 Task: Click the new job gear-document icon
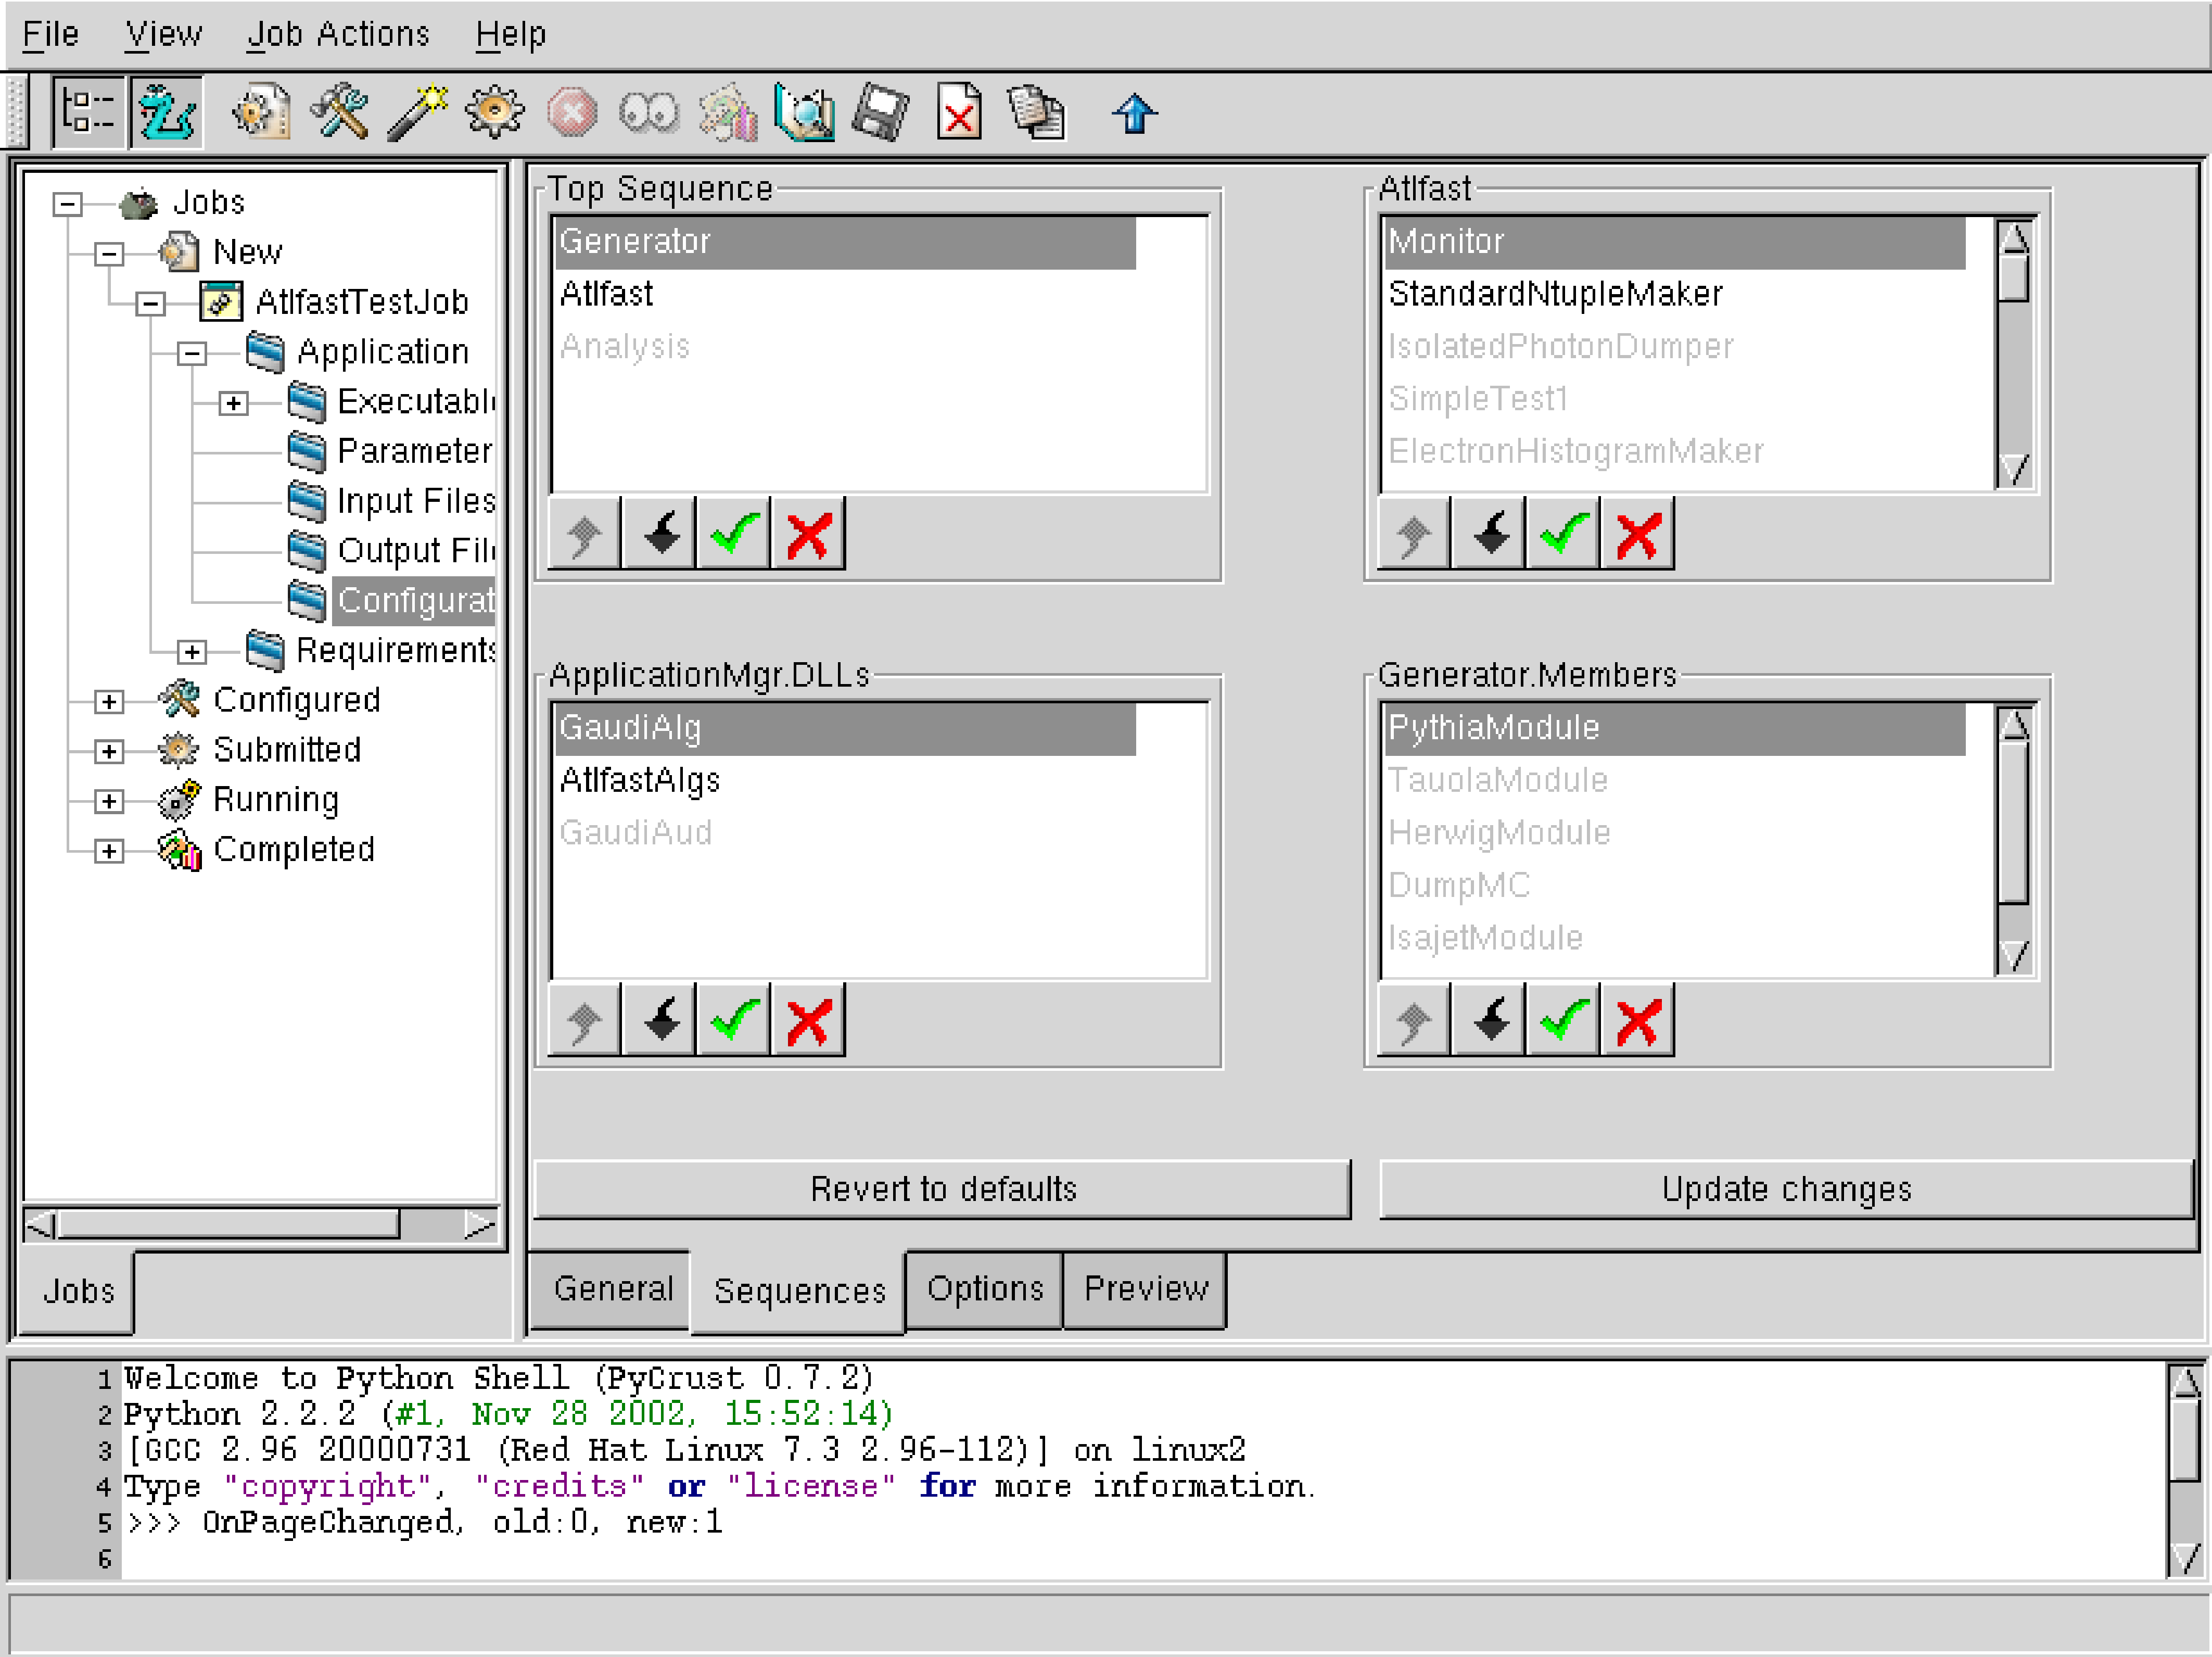pos(261,112)
